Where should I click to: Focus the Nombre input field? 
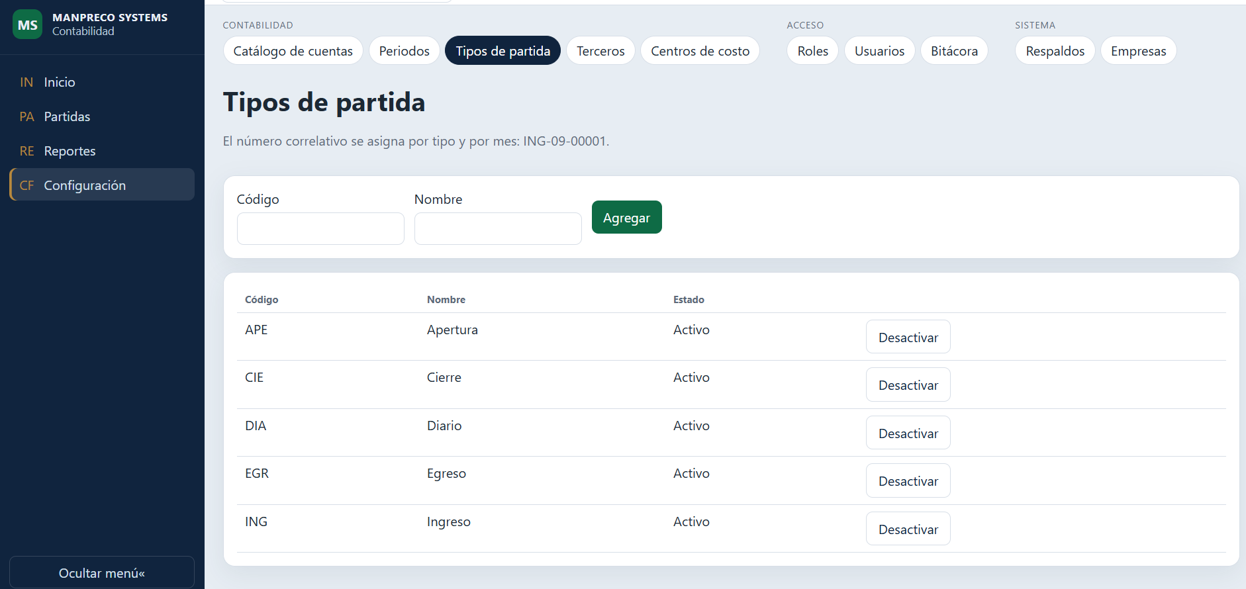tap(498, 228)
